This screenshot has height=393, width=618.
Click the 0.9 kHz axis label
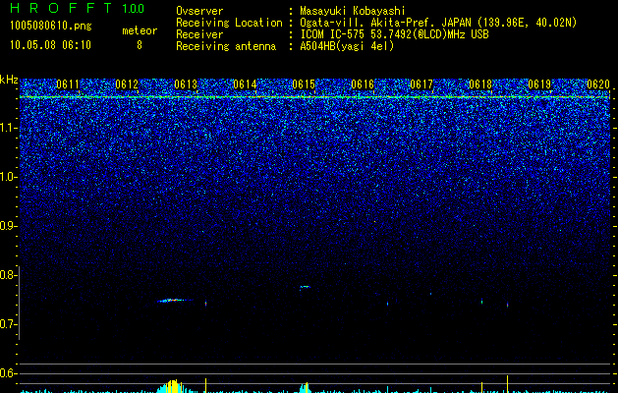(x=9, y=226)
